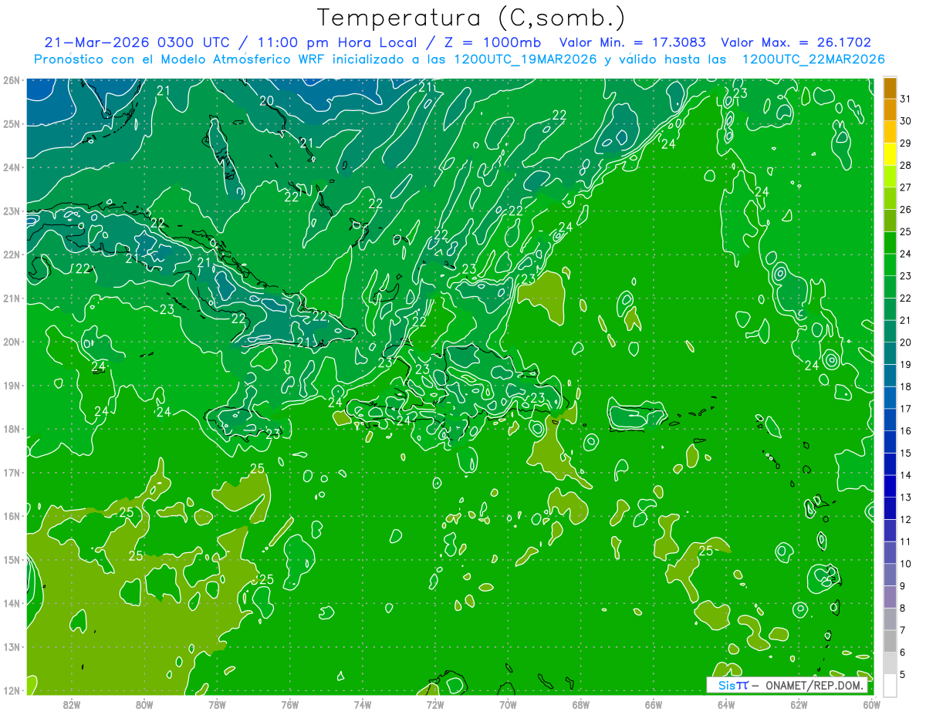Click the 12N latitude axis label
This screenshot has width=926, height=715.
pos(12,690)
